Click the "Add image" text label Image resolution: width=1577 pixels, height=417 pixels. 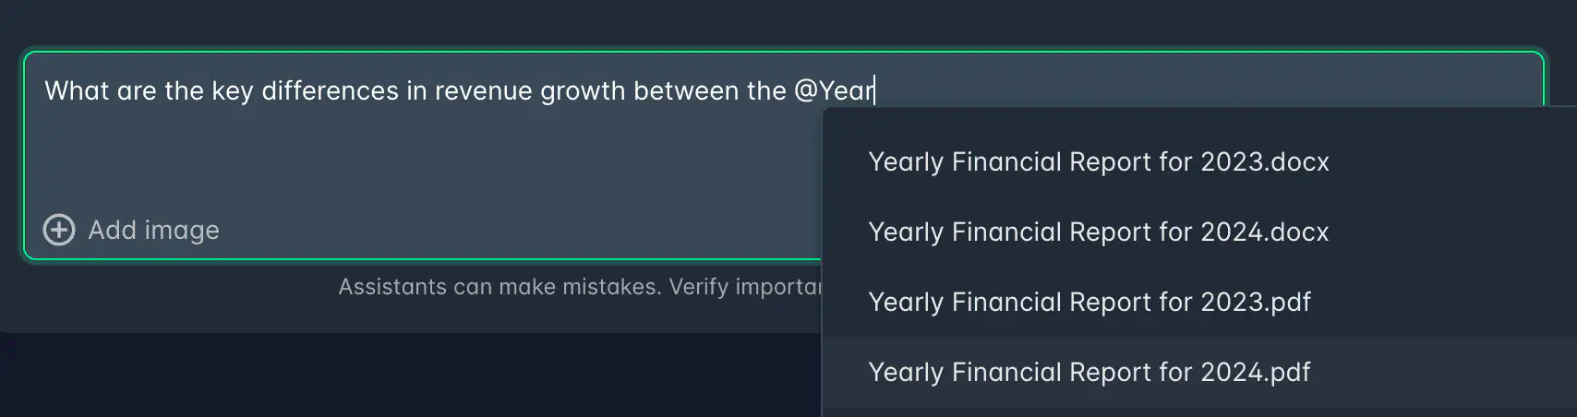coord(153,230)
